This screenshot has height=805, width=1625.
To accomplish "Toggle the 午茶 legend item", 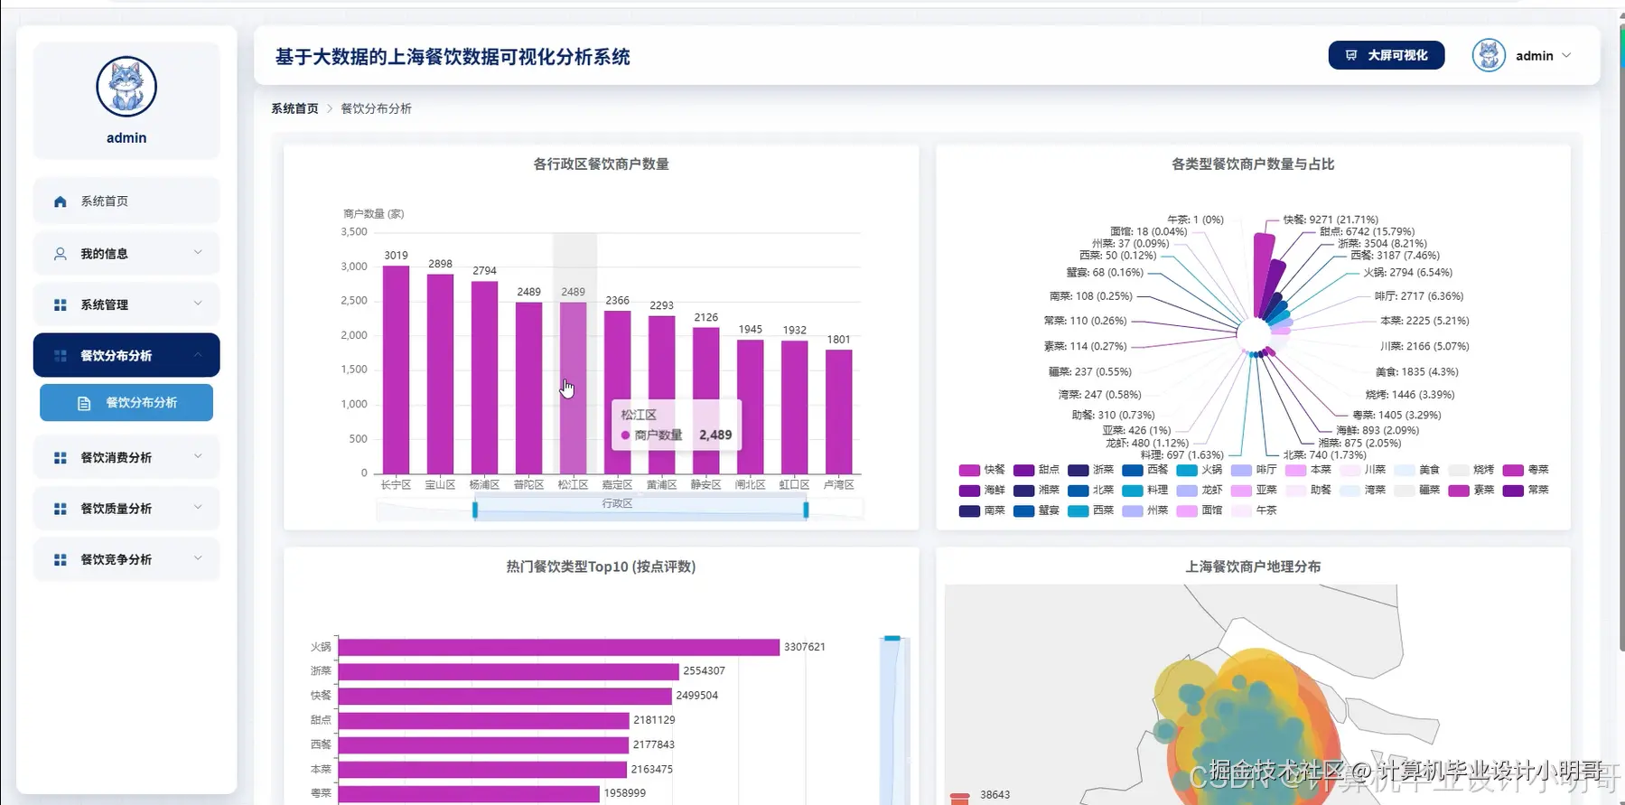I will (1254, 510).
